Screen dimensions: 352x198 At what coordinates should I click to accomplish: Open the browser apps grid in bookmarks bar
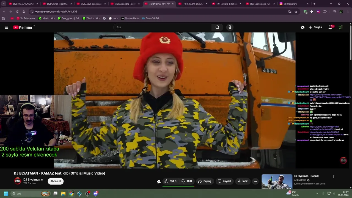click(x=4, y=18)
